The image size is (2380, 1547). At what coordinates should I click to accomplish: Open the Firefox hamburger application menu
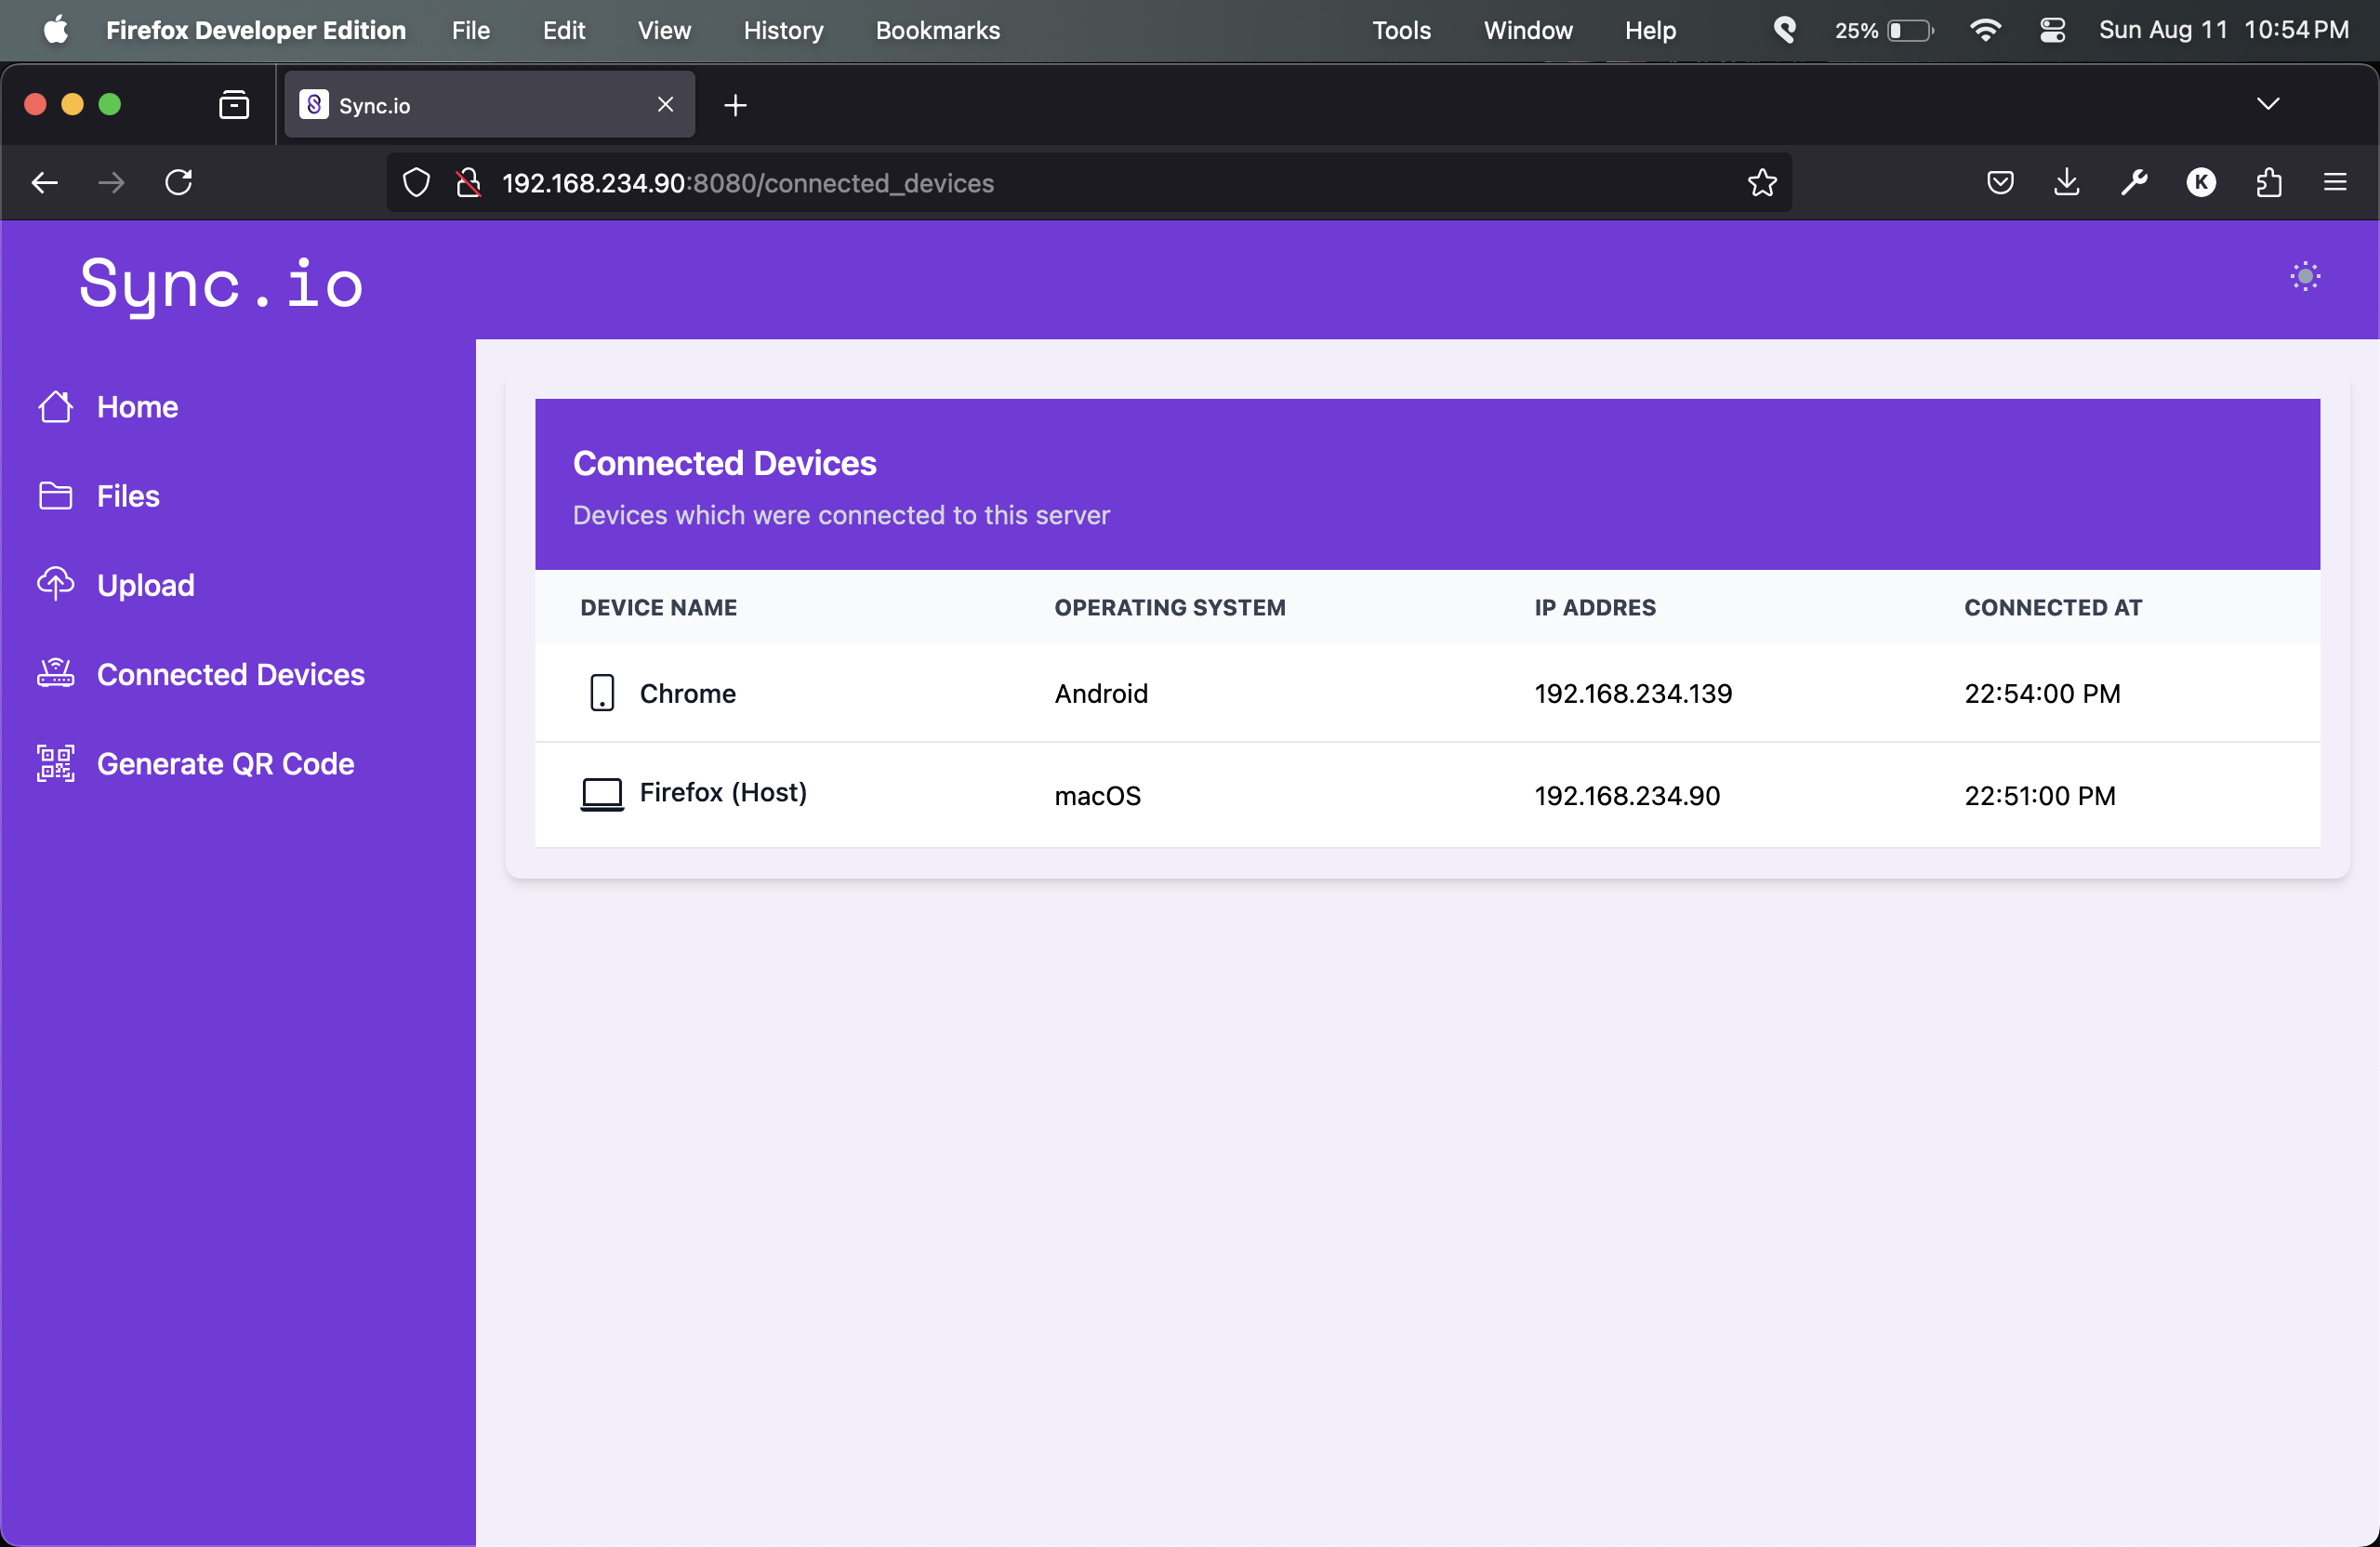click(2335, 183)
